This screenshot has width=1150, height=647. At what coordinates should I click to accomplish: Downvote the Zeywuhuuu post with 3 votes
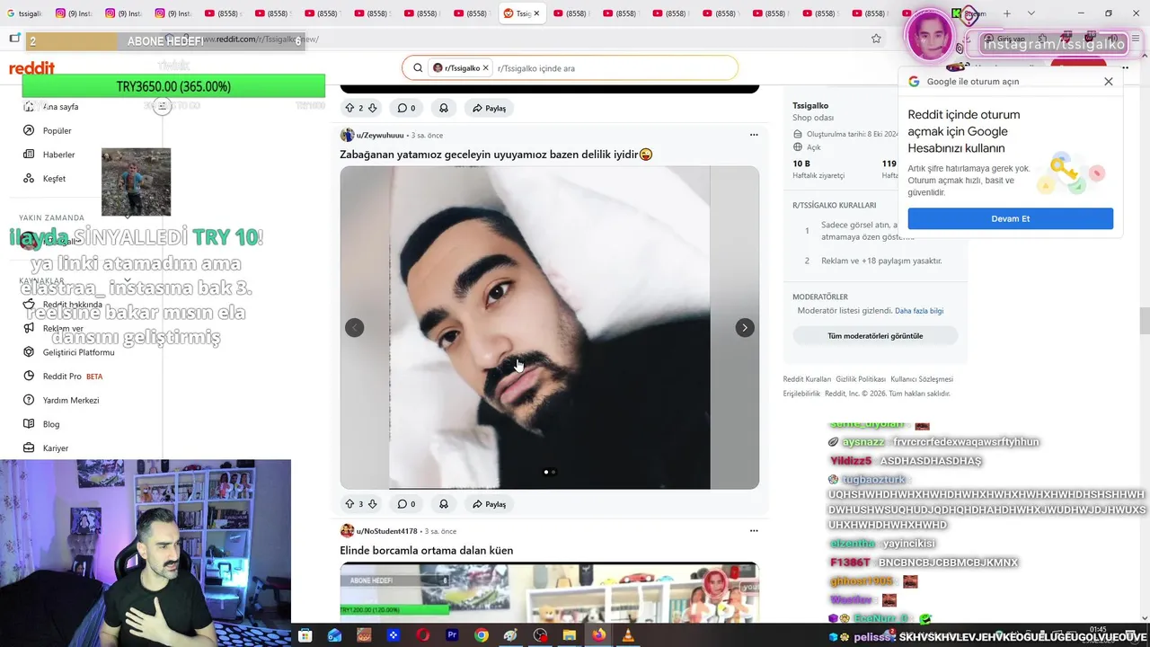coord(372,504)
